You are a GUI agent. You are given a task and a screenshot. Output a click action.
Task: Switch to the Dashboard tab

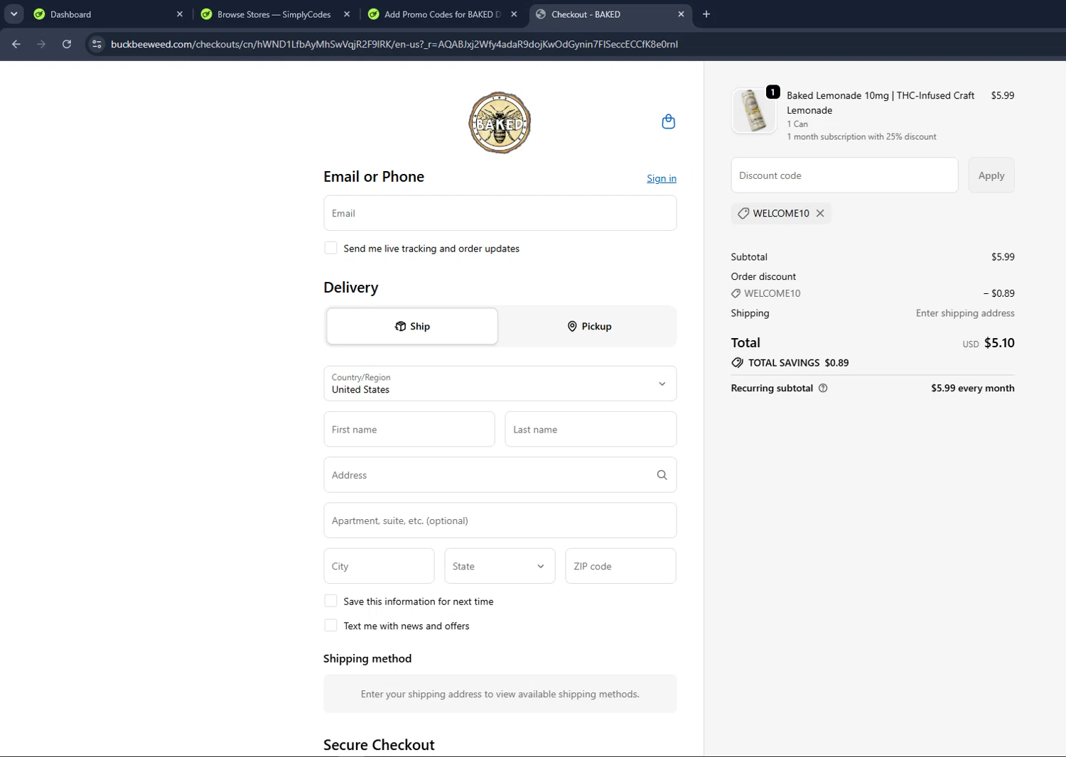[107, 14]
